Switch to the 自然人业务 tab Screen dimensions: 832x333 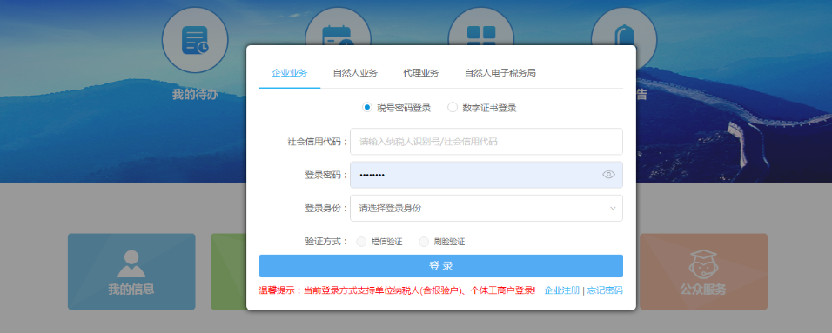click(x=355, y=73)
